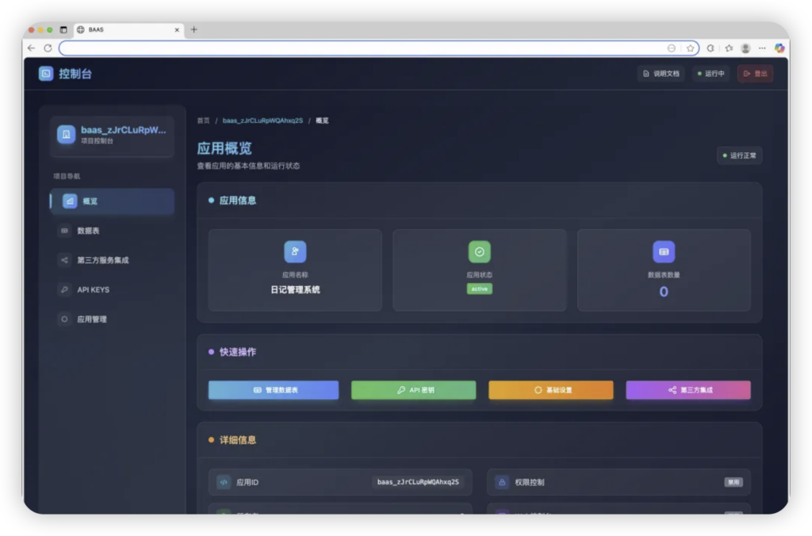Select 数据表 in the sidebar navigation
This screenshot has height=536, width=812.
pos(88,231)
